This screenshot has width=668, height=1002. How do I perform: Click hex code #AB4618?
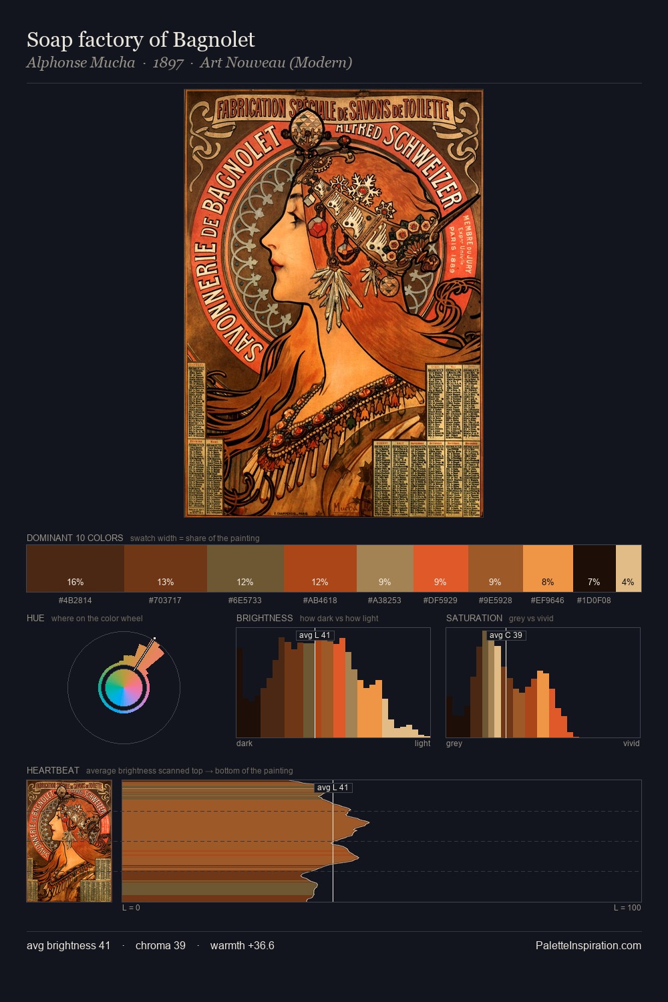tap(320, 601)
